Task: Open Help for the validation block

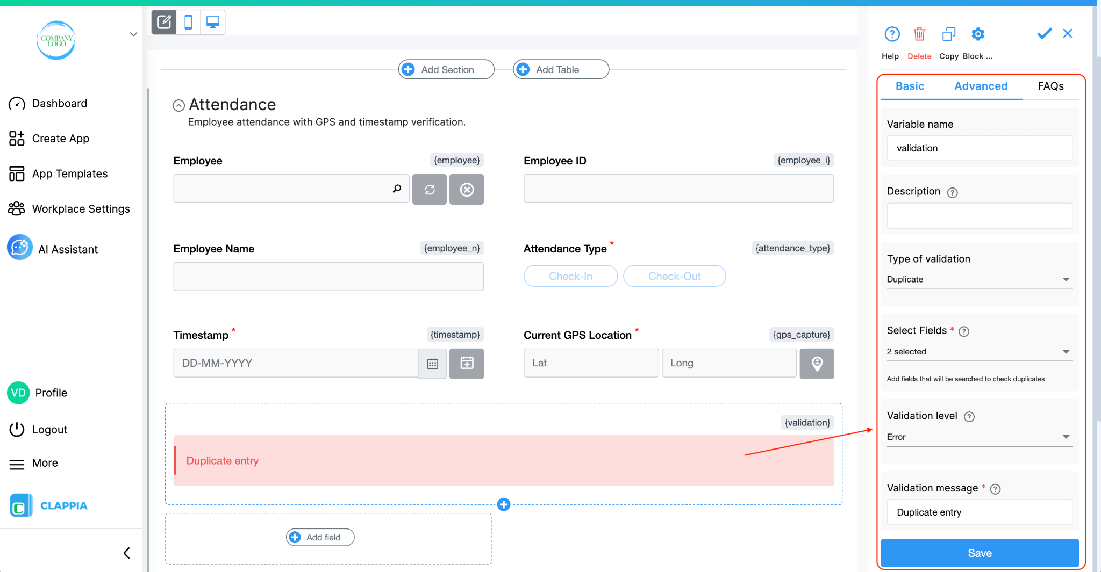Action: point(891,34)
